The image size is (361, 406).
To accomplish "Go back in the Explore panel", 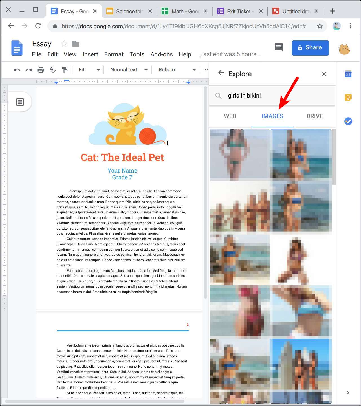I will coord(221,73).
